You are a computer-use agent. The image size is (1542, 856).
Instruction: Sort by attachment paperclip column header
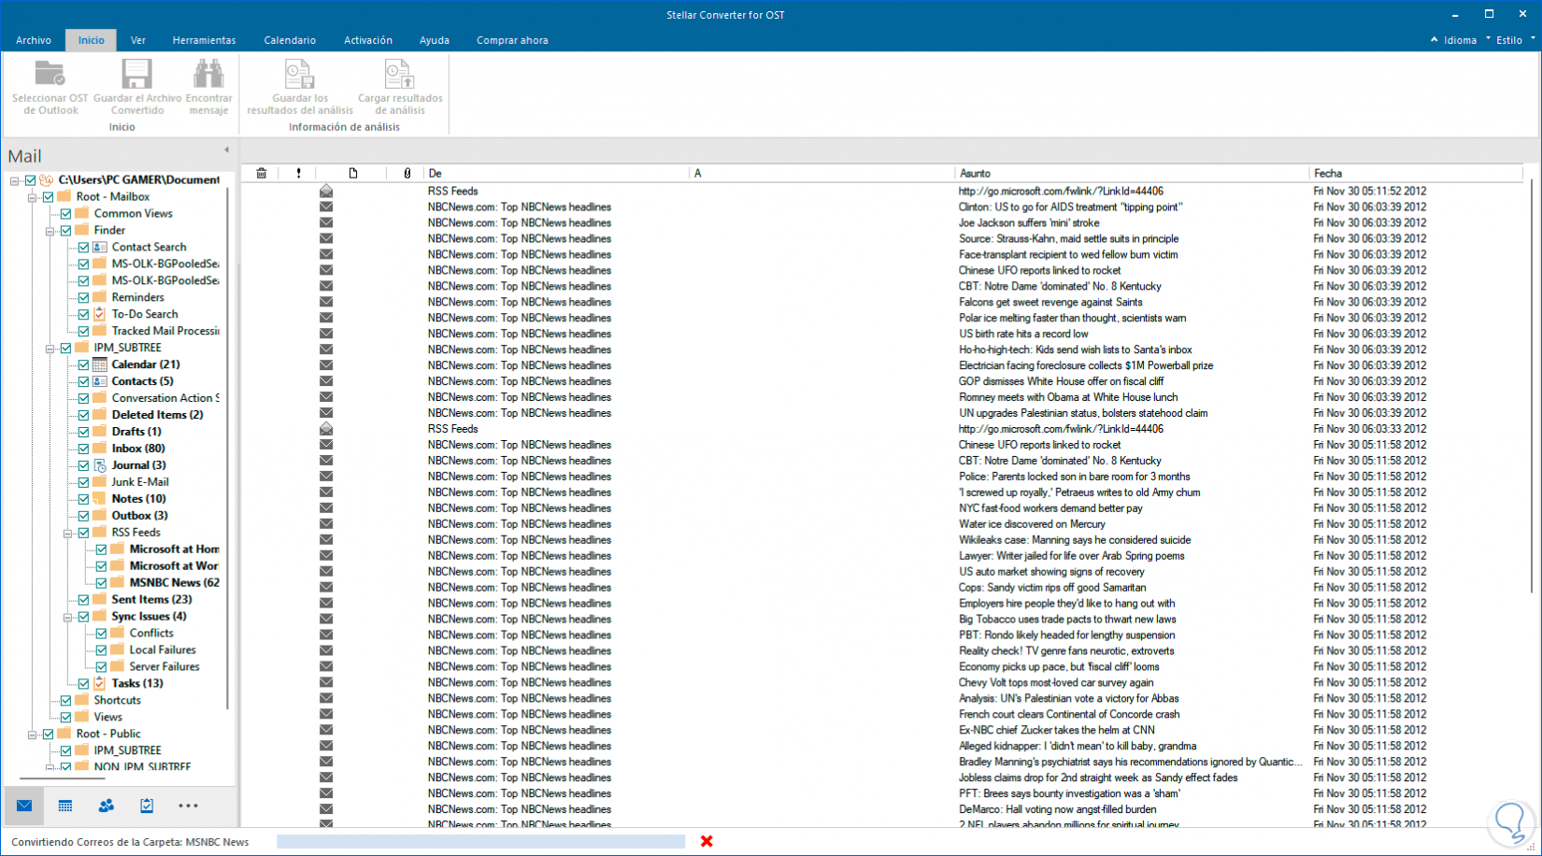click(x=407, y=173)
